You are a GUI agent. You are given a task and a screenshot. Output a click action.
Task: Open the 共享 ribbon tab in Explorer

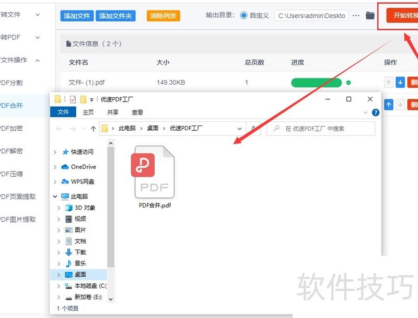pyautogui.click(x=113, y=112)
